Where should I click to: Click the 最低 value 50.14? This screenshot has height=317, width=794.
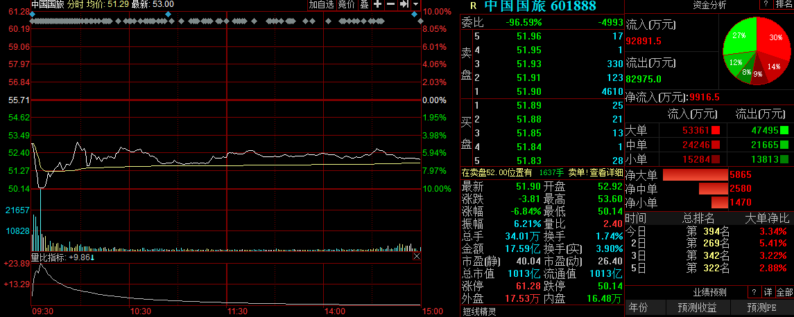tap(610, 211)
